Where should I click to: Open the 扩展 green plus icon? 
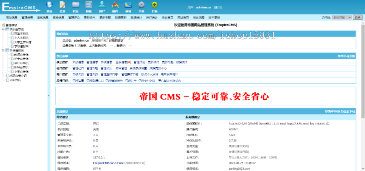pyautogui.click(x=155, y=7)
